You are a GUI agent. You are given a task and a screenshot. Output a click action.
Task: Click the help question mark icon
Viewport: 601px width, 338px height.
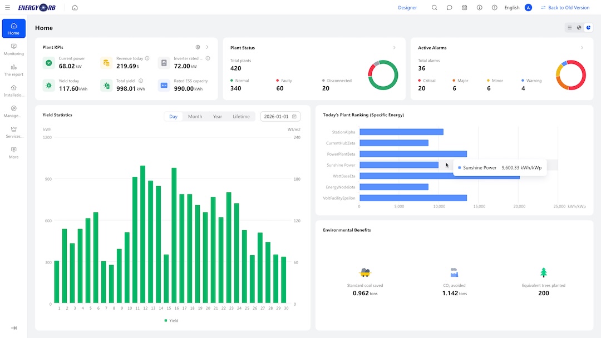coord(495,8)
